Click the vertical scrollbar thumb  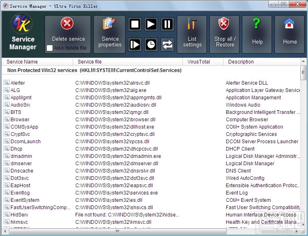pyautogui.click(x=303, y=72)
